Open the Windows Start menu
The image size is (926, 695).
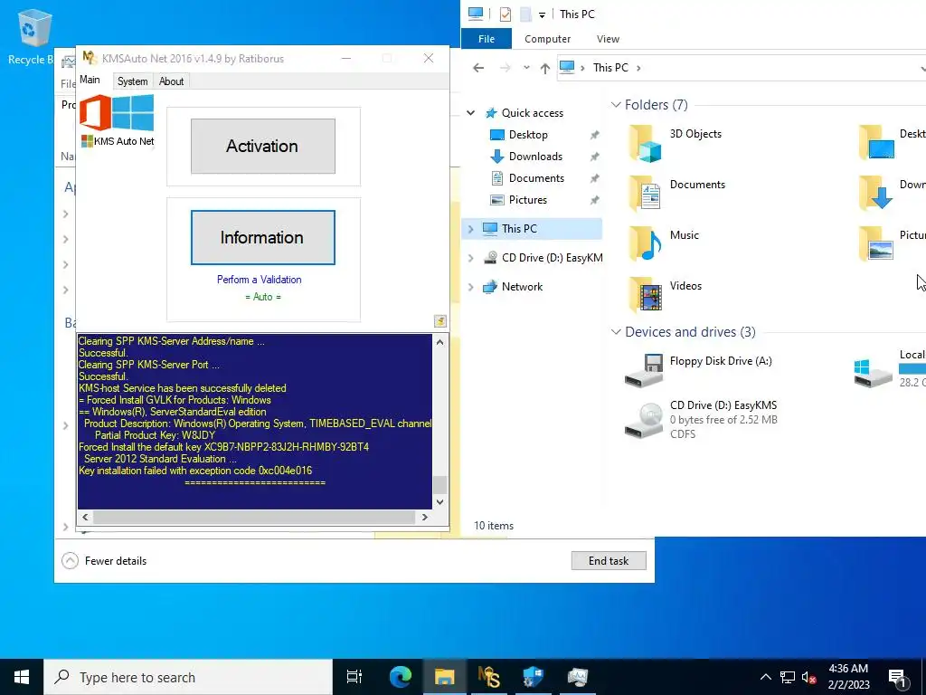point(22,677)
